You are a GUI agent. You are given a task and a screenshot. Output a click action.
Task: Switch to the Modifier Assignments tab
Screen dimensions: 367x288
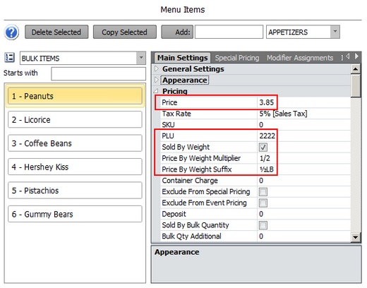[300, 58]
